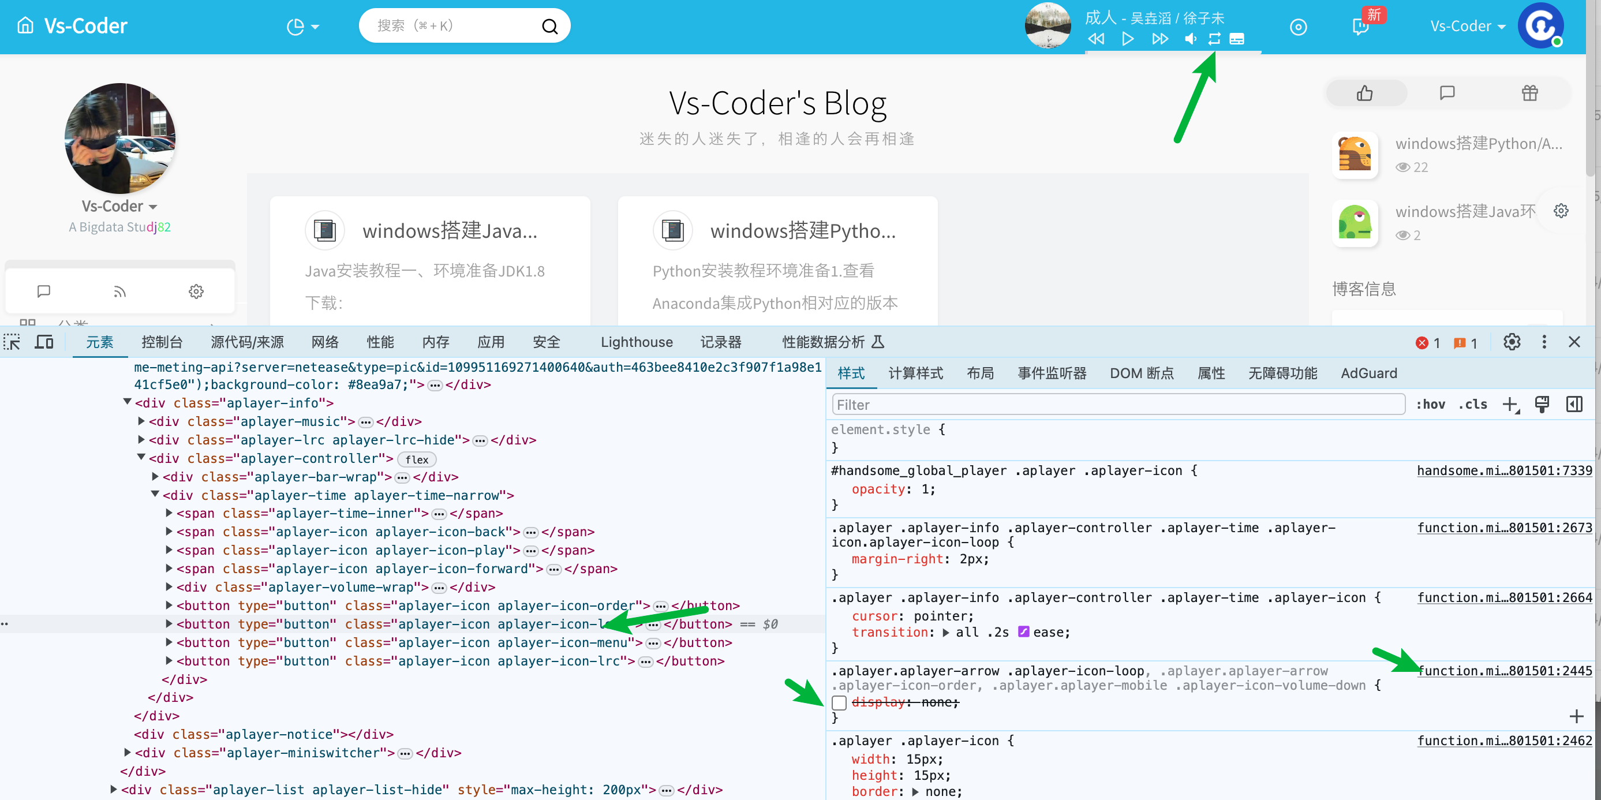Toggle the computed styles sidebar icon
The image size is (1601, 800).
pyautogui.click(x=1574, y=405)
